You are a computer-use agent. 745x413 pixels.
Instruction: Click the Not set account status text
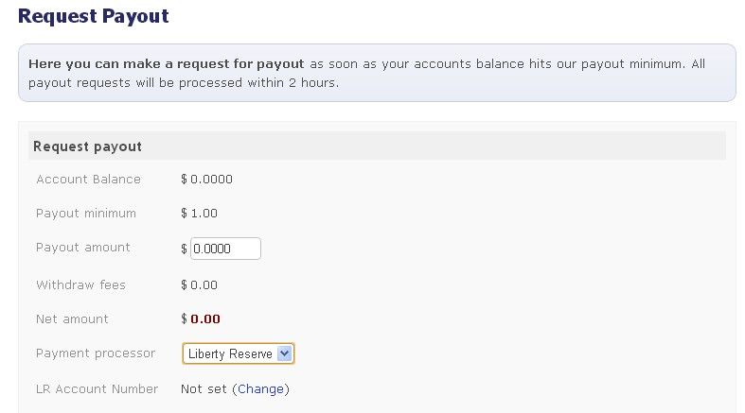(x=204, y=389)
